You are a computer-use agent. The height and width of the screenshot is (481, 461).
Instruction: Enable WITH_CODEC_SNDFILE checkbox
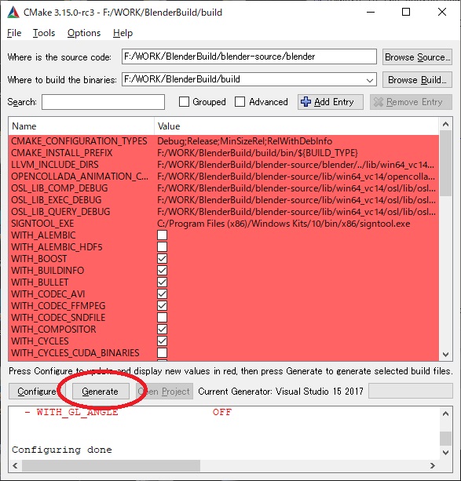[x=162, y=317]
